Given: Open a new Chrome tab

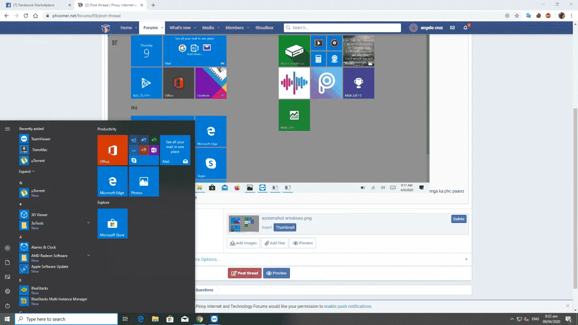Looking at the screenshot, I should [153, 5].
